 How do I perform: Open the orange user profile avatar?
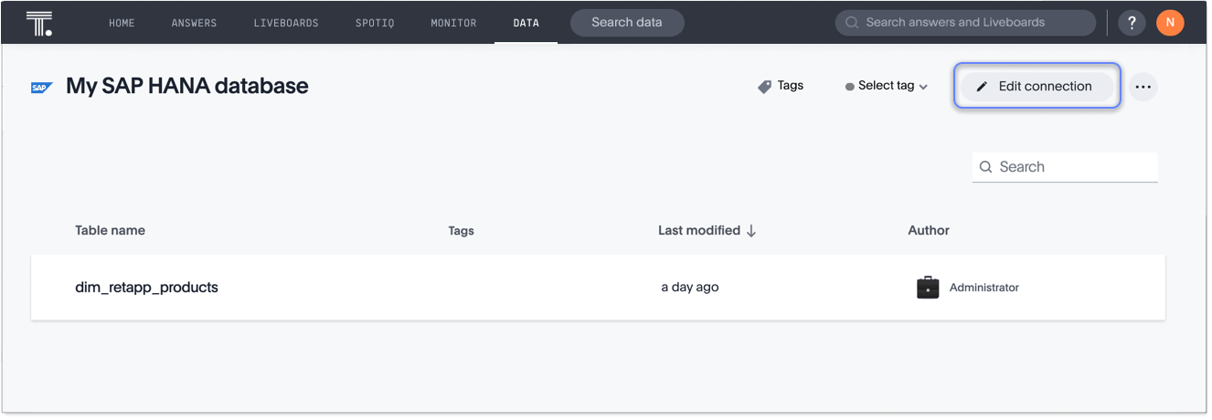click(x=1170, y=23)
